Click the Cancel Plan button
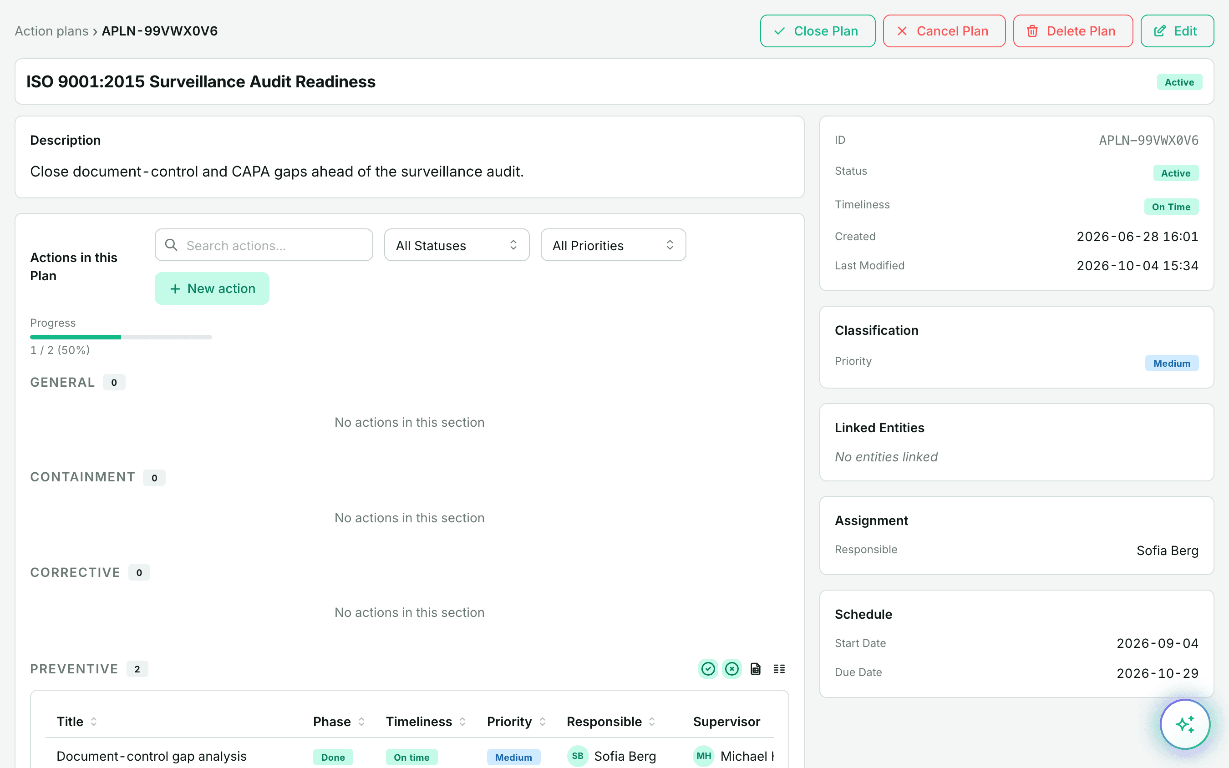Screen dimensions: 1229x768 [x=944, y=31]
